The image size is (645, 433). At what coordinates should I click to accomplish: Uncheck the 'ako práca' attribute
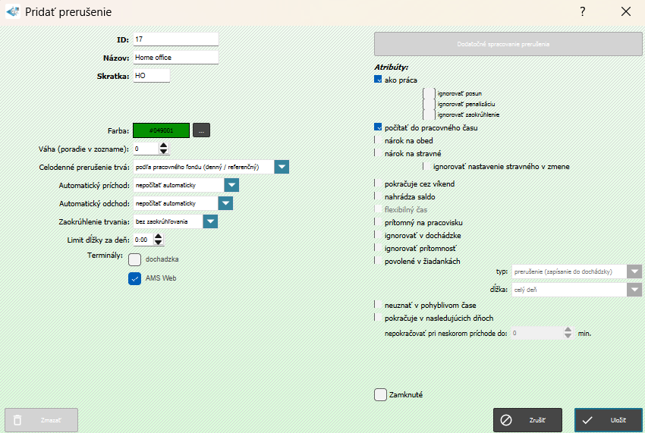(x=378, y=80)
